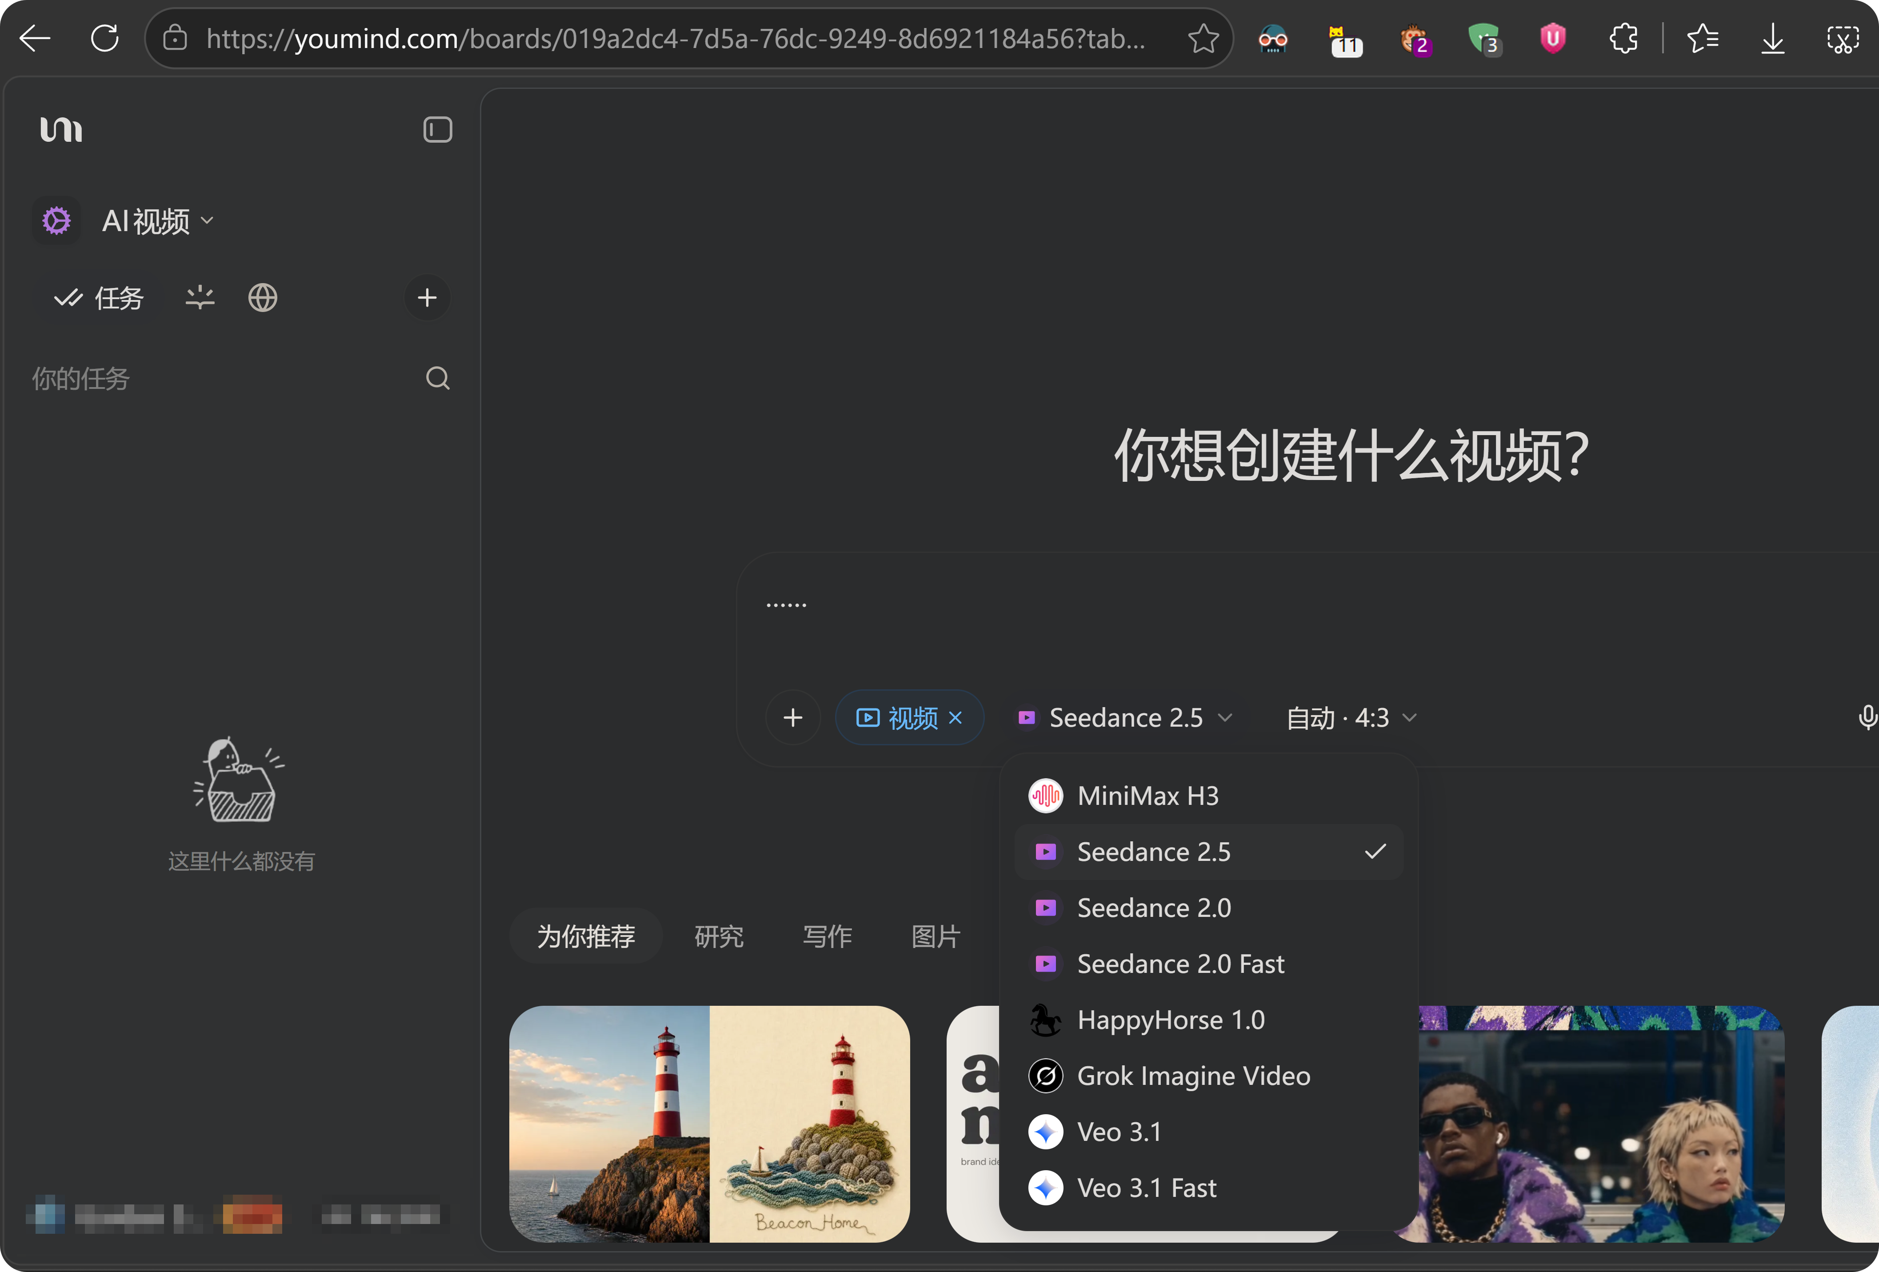Open the 自动 · 4:3 aspect ratio dropdown

(1351, 717)
